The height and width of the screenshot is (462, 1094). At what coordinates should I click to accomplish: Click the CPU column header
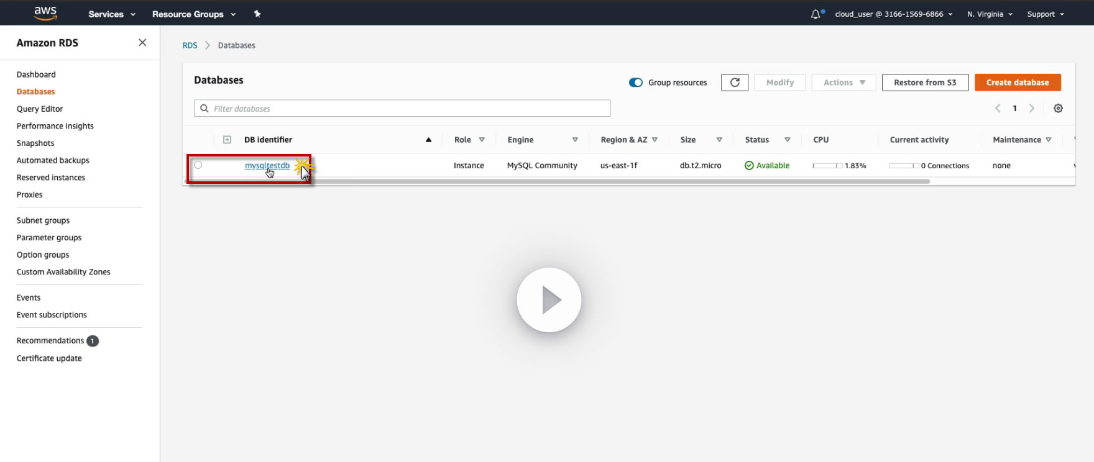tap(821, 140)
